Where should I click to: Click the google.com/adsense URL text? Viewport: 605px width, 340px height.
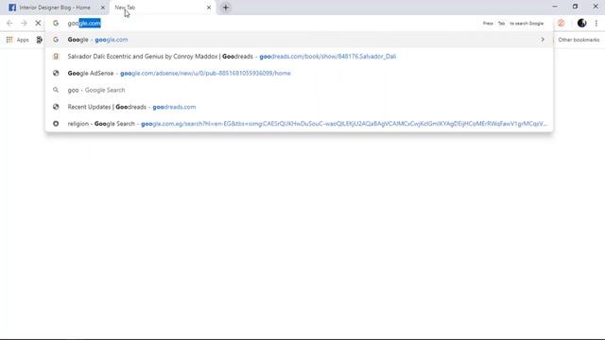205,74
